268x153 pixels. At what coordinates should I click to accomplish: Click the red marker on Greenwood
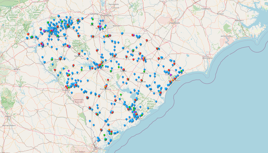tap(60, 58)
